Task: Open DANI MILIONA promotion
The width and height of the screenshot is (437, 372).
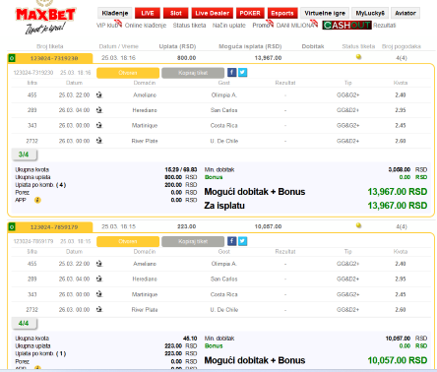Action: click(295, 26)
